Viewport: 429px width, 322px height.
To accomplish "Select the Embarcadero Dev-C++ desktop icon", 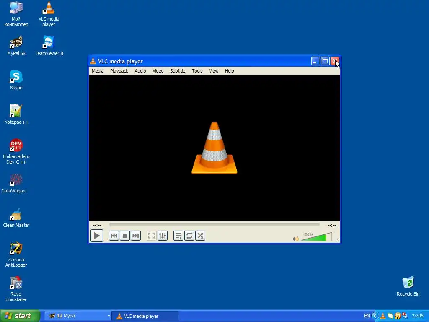I will click(16, 151).
